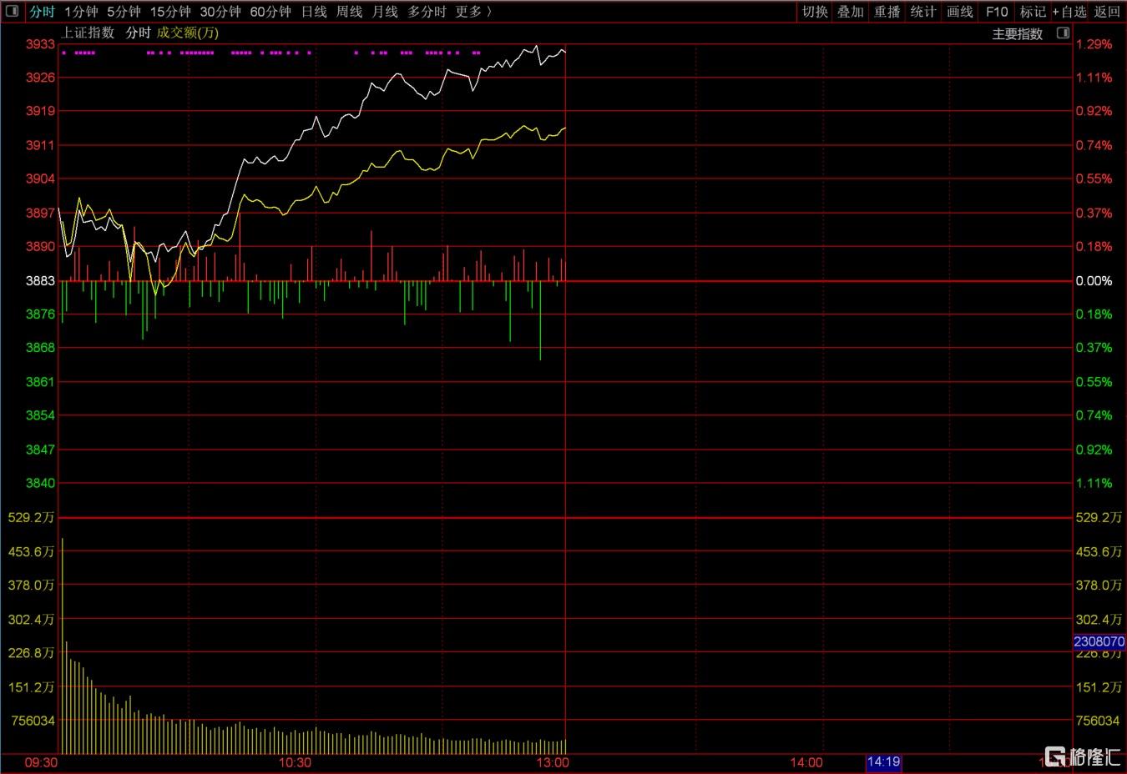Expand the 更多 timeframe options
Viewport: 1127px width, 774px height.
point(473,12)
